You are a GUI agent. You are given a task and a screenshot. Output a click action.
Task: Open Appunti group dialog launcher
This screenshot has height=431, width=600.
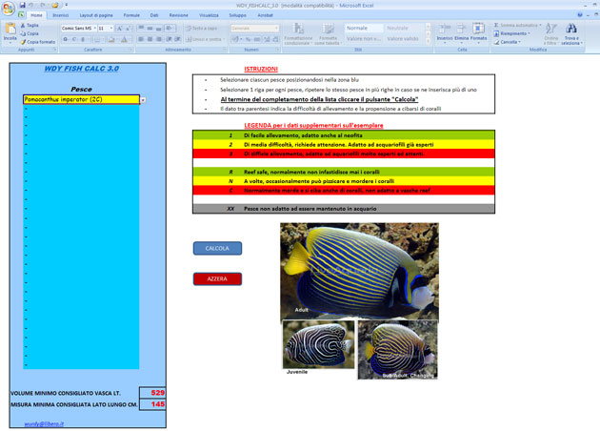[x=54, y=50]
